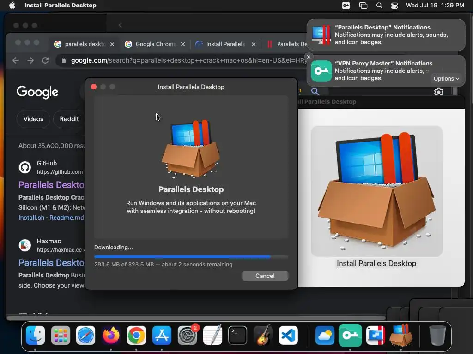Open Google settings gear icon
This screenshot has height=354, width=473.
[x=439, y=92]
